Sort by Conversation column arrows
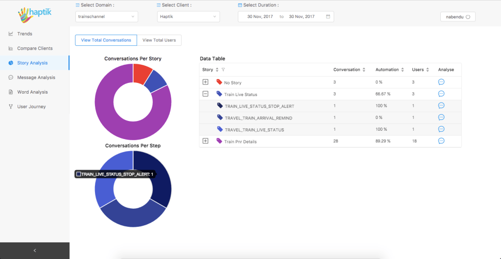 click(x=364, y=70)
